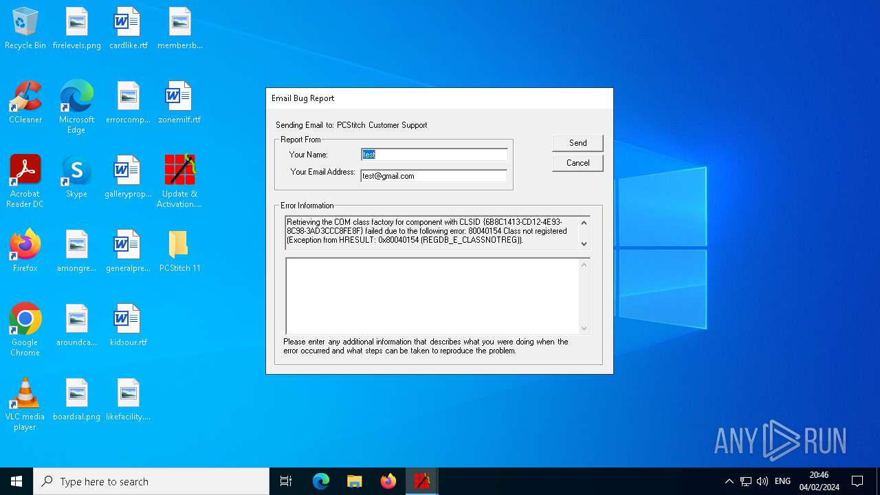
Task: Select likefacility... desktop file
Action: 129,400
